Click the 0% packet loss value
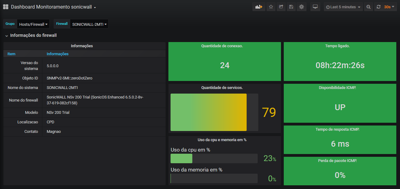 pyautogui.click(x=340, y=175)
